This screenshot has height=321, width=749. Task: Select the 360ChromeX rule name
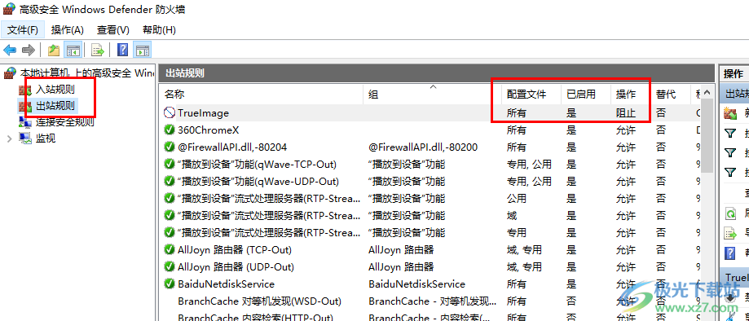(x=209, y=130)
